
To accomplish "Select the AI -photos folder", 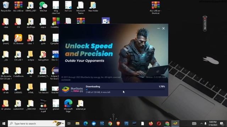I will 6,105.
